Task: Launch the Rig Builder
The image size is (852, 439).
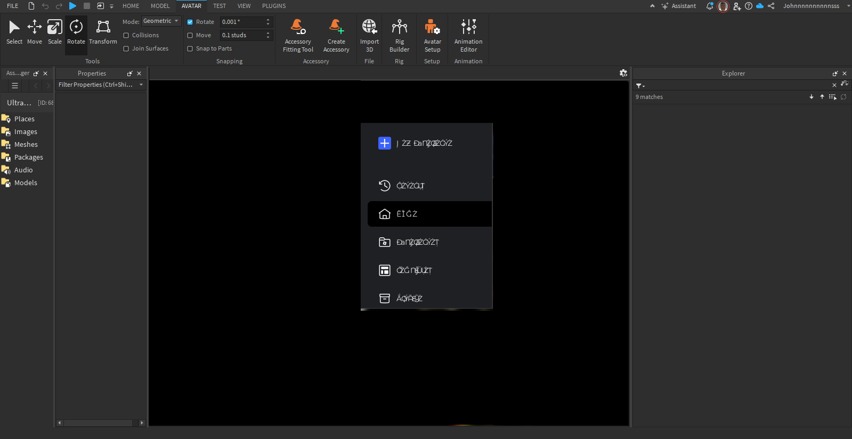Action: click(x=399, y=36)
